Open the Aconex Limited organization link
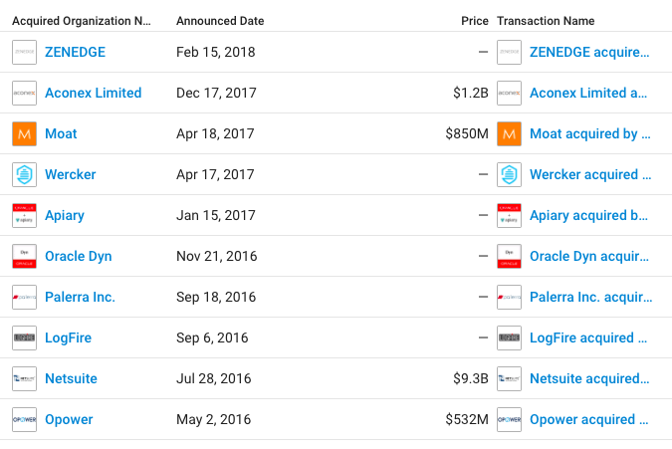This screenshot has height=449, width=672. 93,93
